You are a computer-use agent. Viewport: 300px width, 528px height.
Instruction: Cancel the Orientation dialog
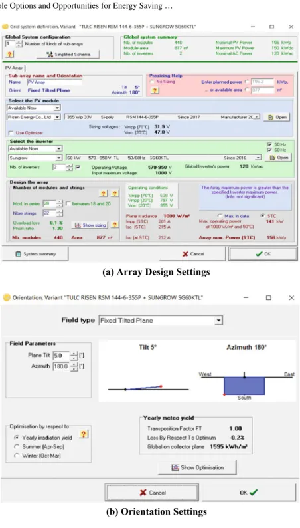click(152, 493)
